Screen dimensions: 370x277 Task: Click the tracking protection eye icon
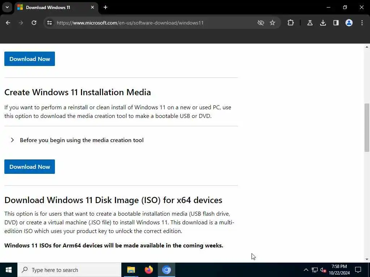coord(261,23)
